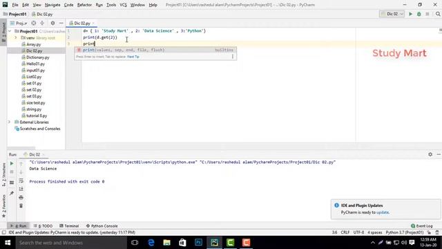Open Search Everywhere magnifier
Image resolution: width=442 pixels, height=249 pixels.
[x=438, y=14]
